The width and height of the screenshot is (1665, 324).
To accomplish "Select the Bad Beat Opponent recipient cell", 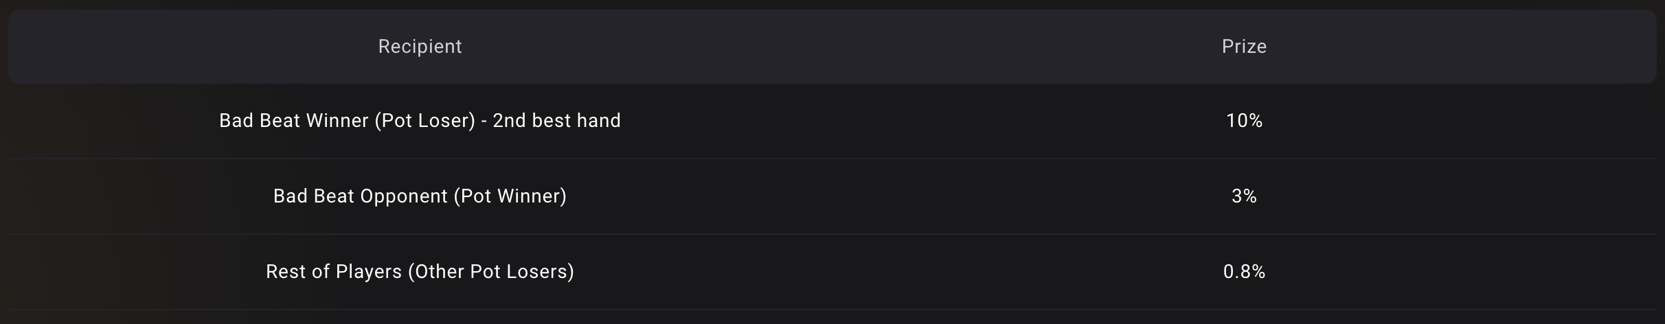I will click(420, 196).
